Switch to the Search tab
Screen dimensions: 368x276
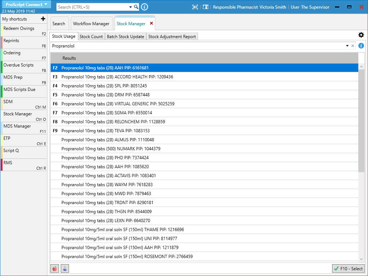59,23
